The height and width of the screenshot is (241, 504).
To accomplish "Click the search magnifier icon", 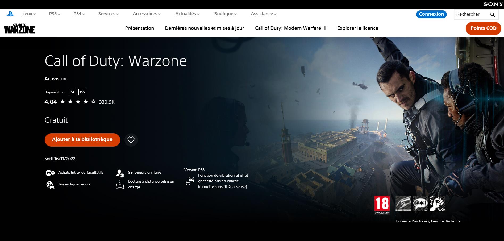I will point(493,14).
